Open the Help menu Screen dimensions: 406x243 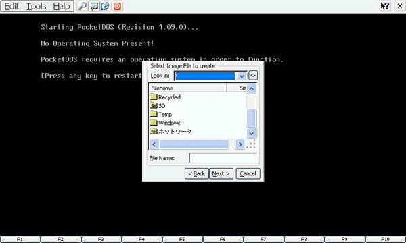click(x=62, y=6)
